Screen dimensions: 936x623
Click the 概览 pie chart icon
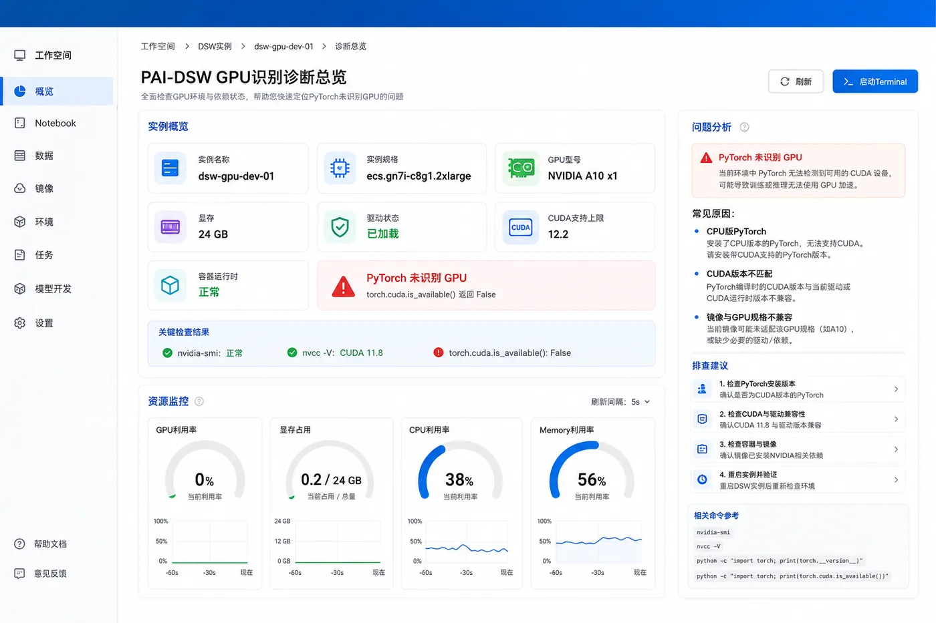point(20,91)
